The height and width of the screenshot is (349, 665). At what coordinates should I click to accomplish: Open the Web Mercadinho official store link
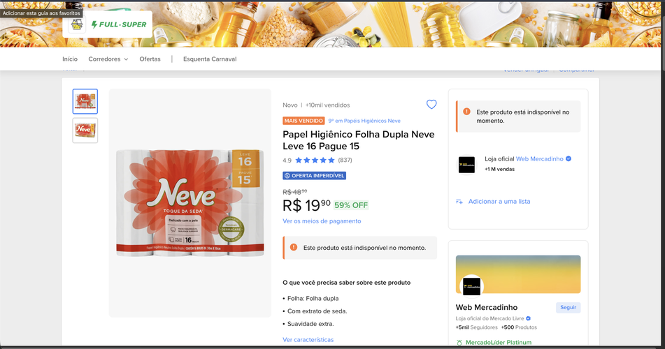pyautogui.click(x=539, y=159)
